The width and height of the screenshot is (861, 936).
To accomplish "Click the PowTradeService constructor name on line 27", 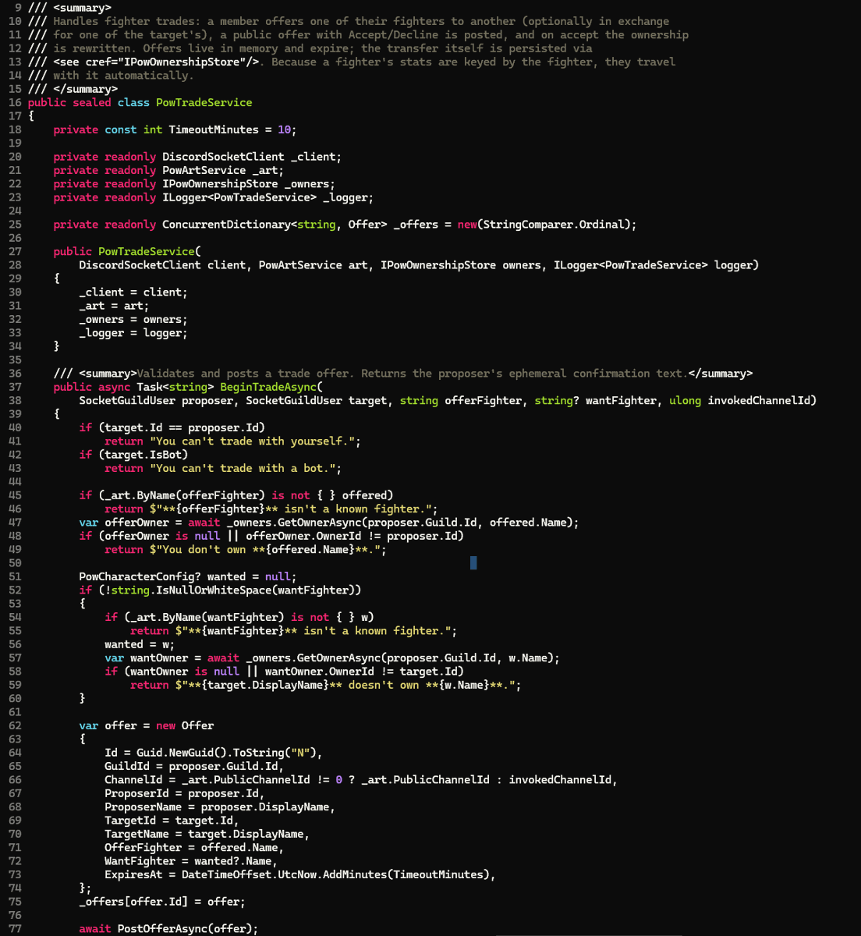I will pos(147,251).
